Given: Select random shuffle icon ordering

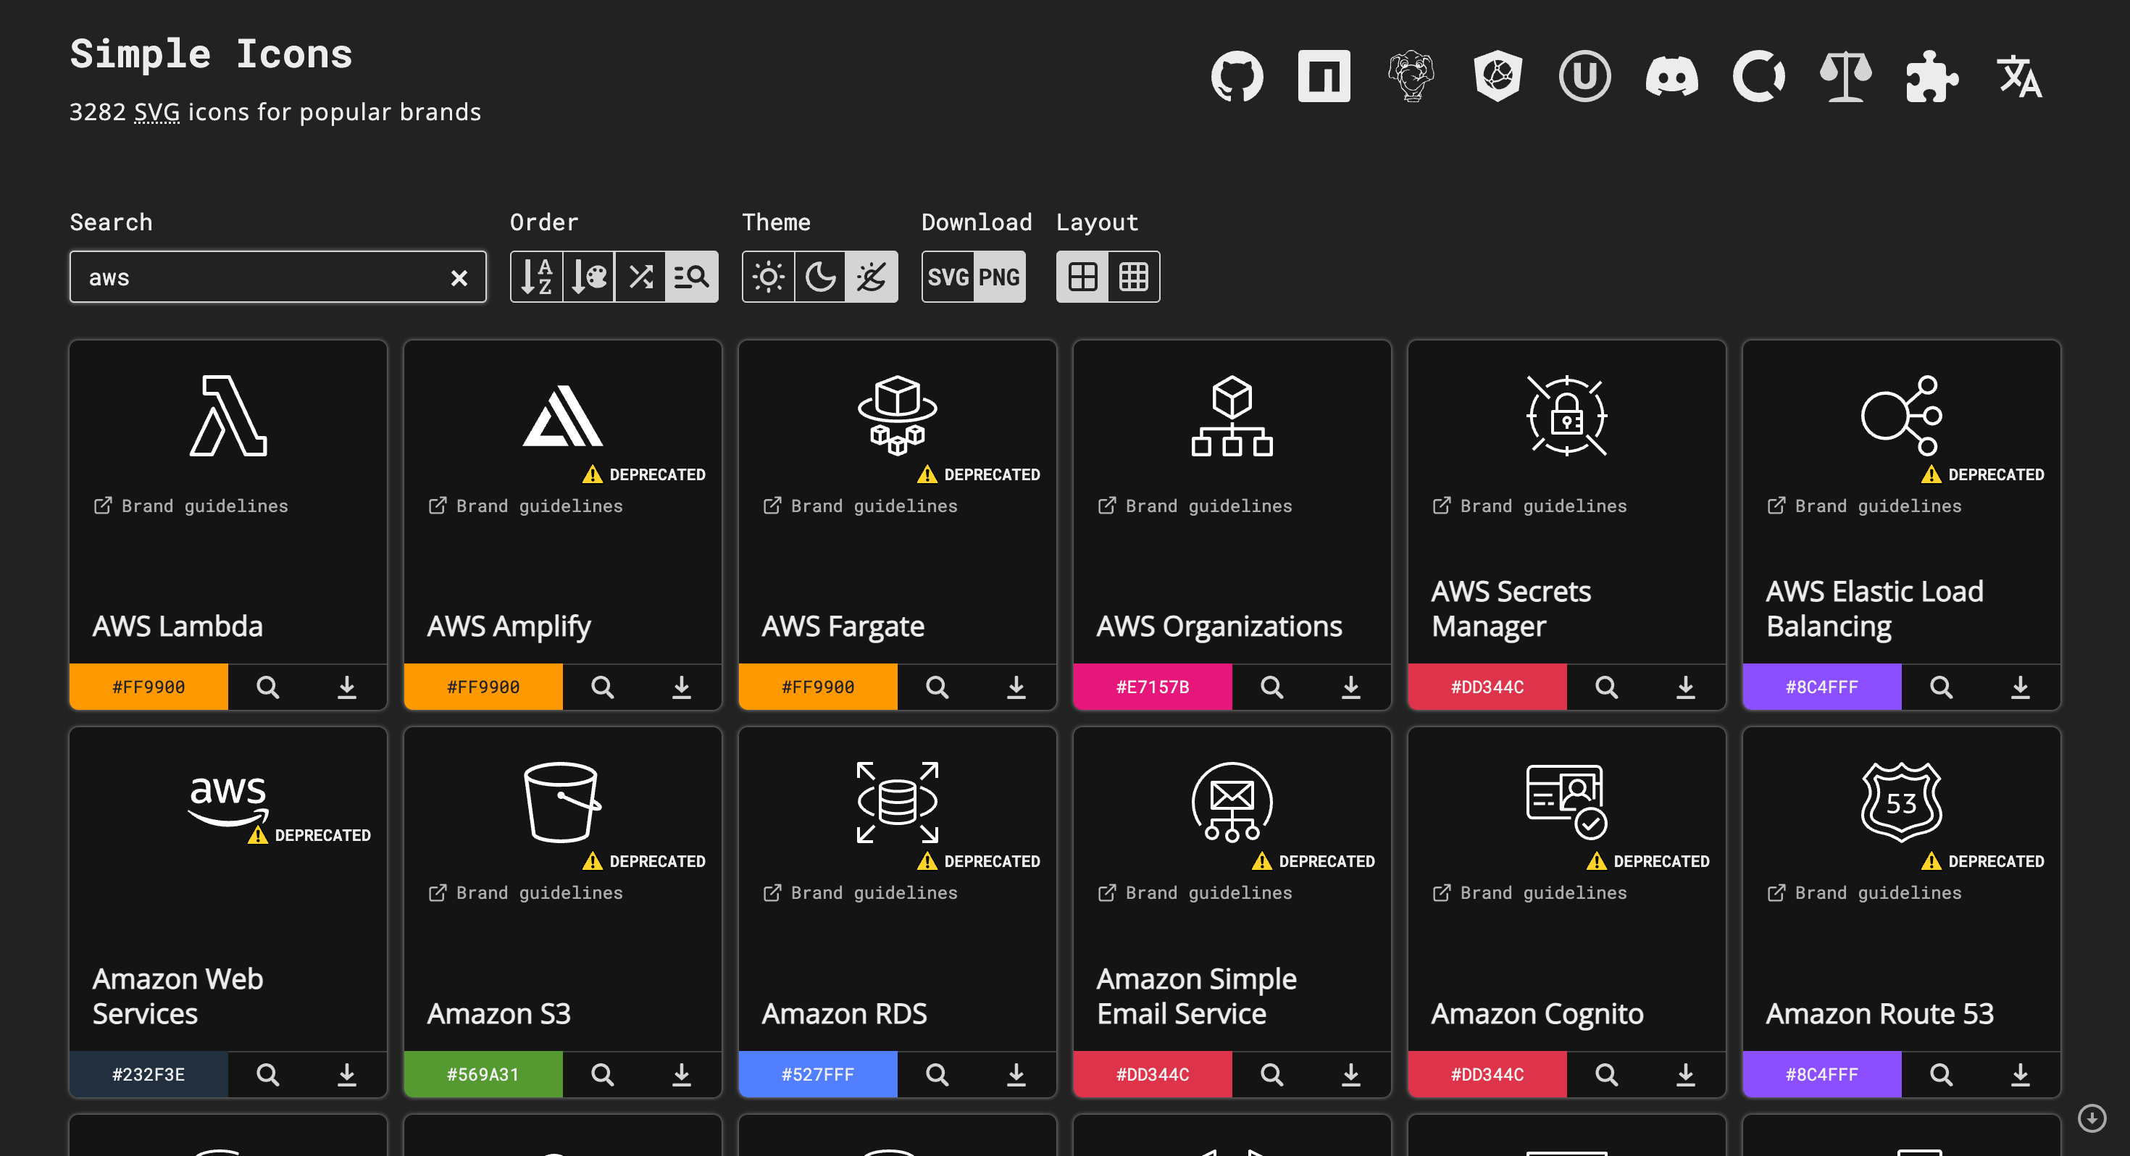Looking at the screenshot, I should click(x=639, y=276).
